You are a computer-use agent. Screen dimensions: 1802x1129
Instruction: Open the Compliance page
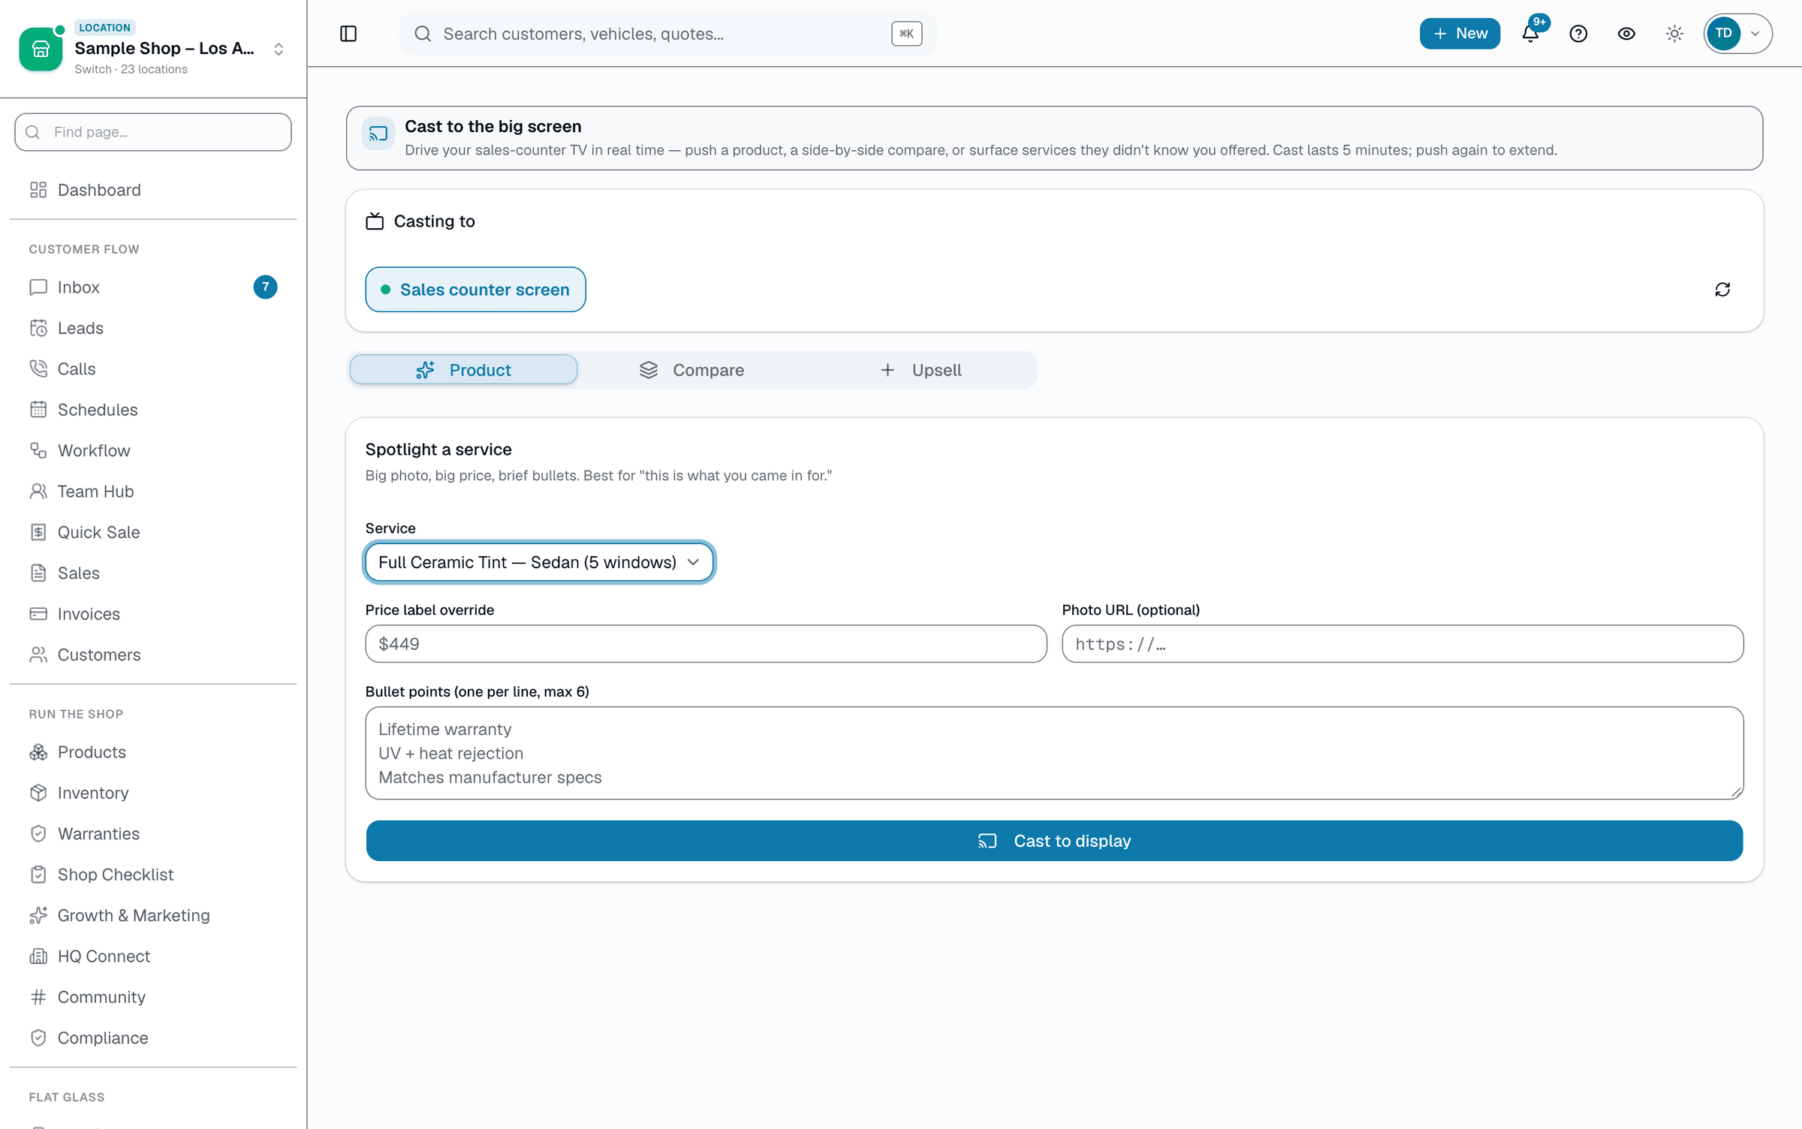point(153,1038)
